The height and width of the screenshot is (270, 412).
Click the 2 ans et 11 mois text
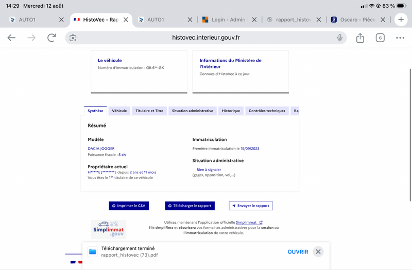(x=143, y=172)
